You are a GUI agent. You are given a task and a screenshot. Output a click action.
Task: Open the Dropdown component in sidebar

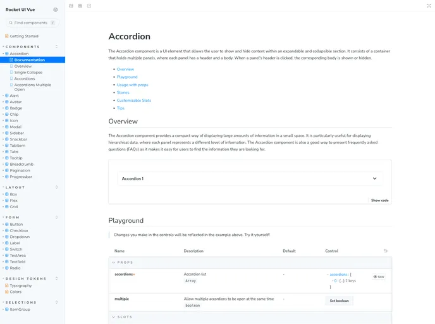pos(20,237)
